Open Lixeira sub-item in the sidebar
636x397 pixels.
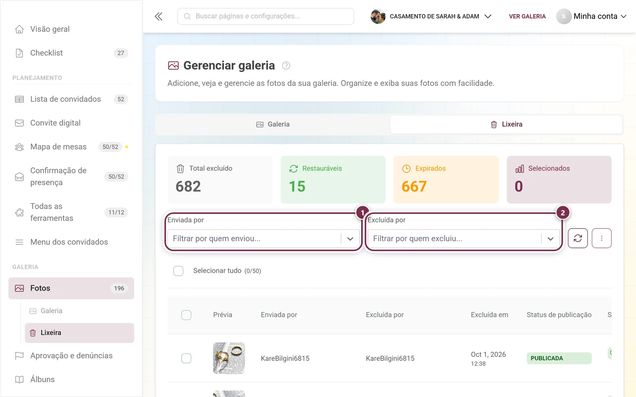tap(79, 333)
